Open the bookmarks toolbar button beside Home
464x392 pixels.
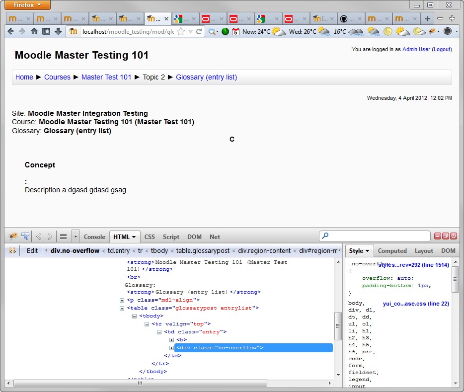[x=46, y=31]
